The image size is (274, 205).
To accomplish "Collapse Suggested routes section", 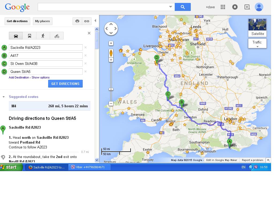I will (x=3, y=97).
